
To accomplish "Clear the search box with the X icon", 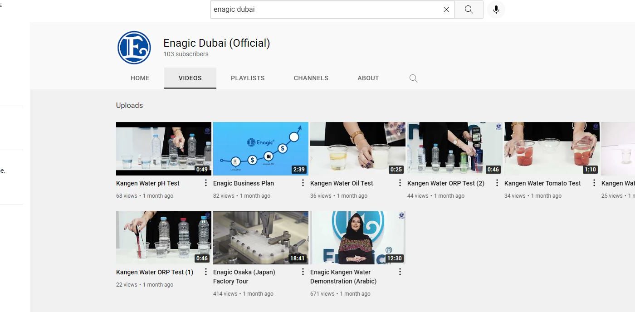I will pos(446,10).
